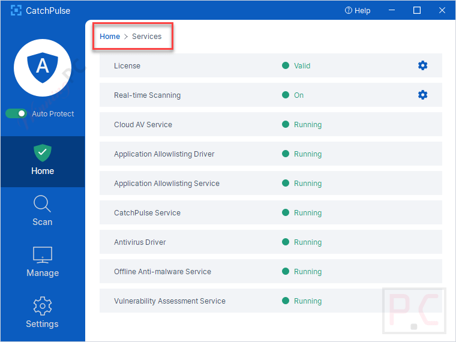Select the Vulnerability Assessment Service label
This screenshot has width=456, height=342.
[170, 301]
